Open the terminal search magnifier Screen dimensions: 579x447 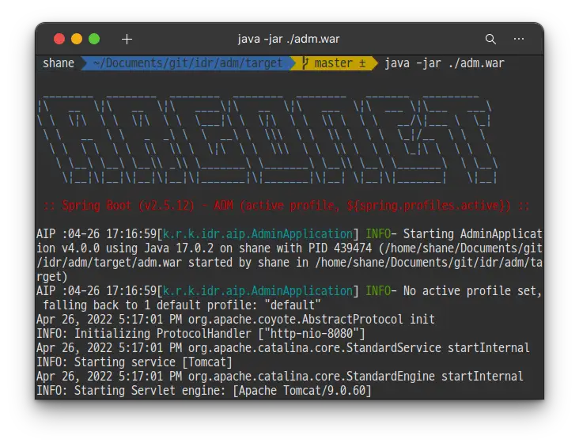coord(490,39)
